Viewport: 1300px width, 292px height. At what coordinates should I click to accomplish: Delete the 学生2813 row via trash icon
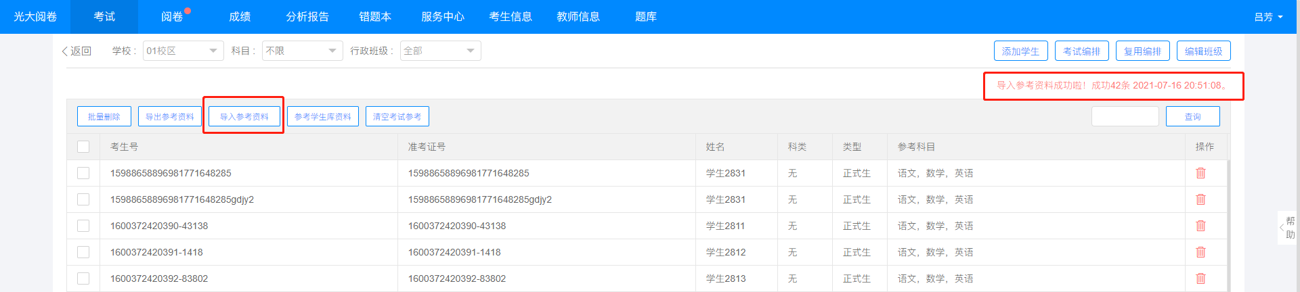tap(1200, 278)
